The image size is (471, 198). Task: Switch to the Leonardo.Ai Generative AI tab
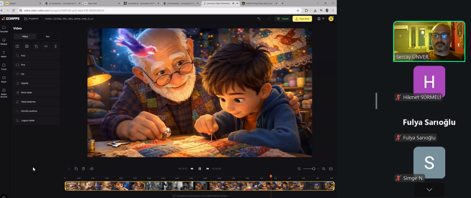point(141,4)
